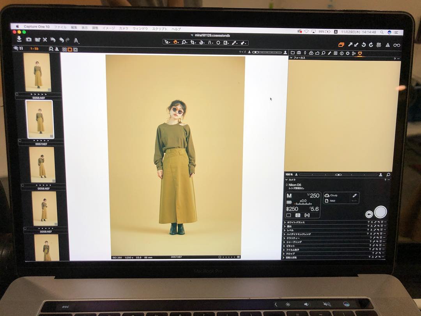Open the カメラ menu in menu bar
This screenshot has height=316, width=421.
[x=124, y=29]
